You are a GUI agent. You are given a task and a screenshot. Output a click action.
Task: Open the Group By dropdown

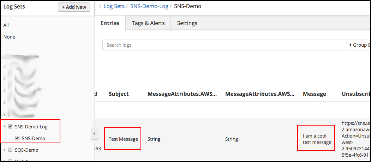[359, 45]
